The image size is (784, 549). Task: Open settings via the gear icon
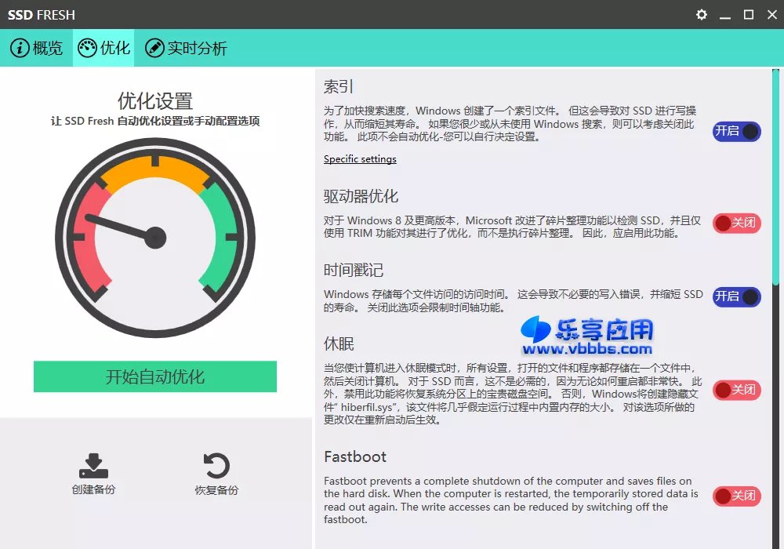point(701,14)
